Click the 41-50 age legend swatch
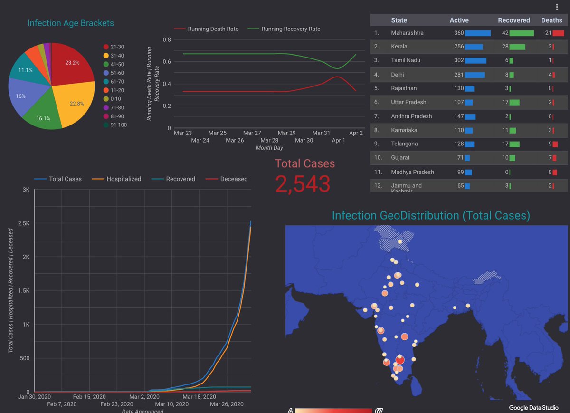The width and height of the screenshot is (570, 413). click(x=106, y=64)
